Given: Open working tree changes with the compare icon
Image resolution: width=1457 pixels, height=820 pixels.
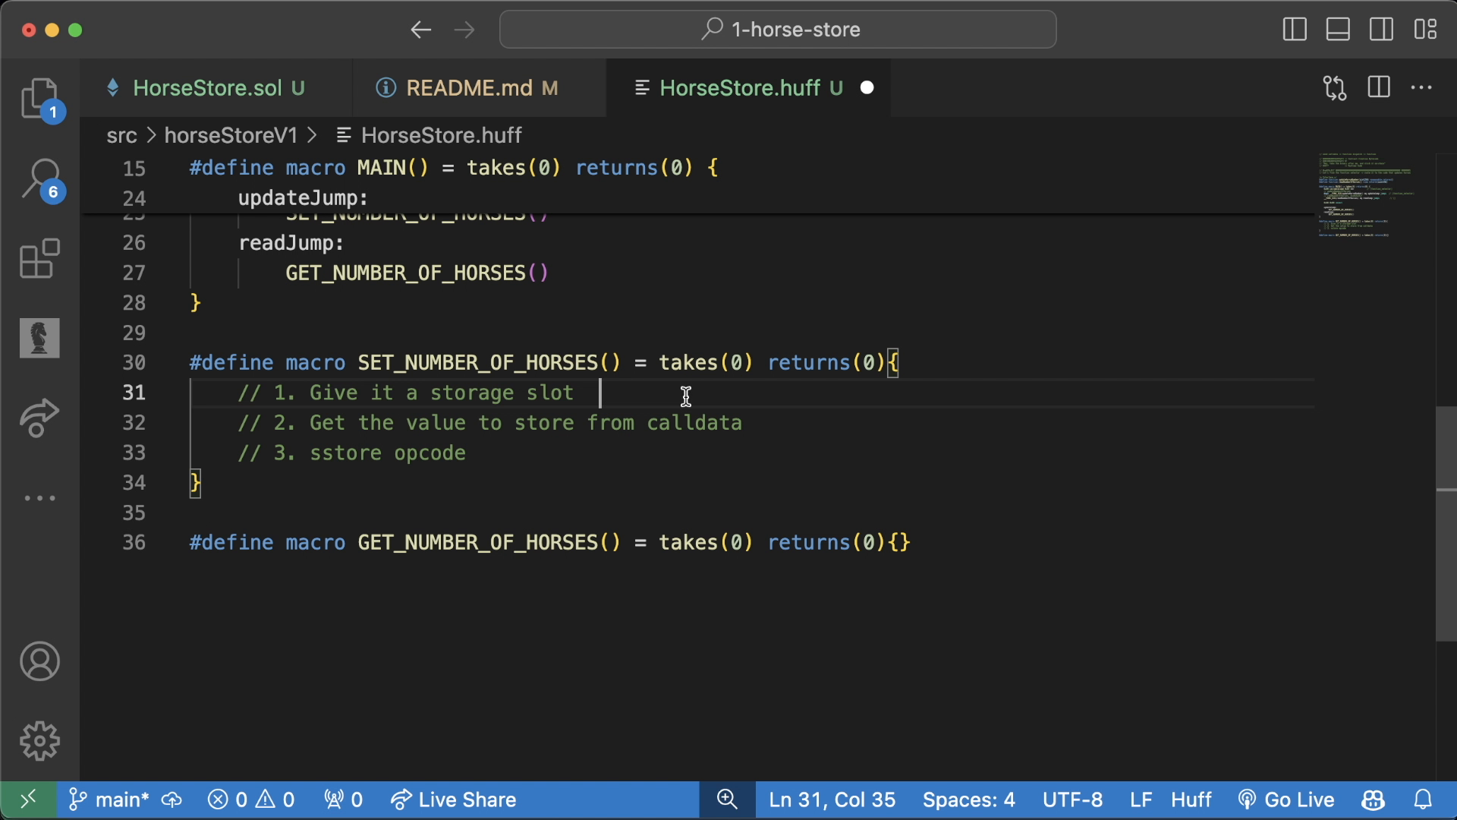Looking at the screenshot, I should tap(1334, 87).
